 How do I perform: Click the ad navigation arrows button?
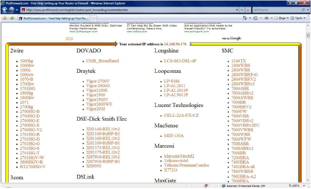pyautogui.click(x=69, y=39)
